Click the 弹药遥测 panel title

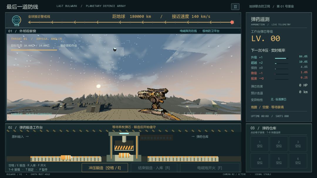pos(260,19)
